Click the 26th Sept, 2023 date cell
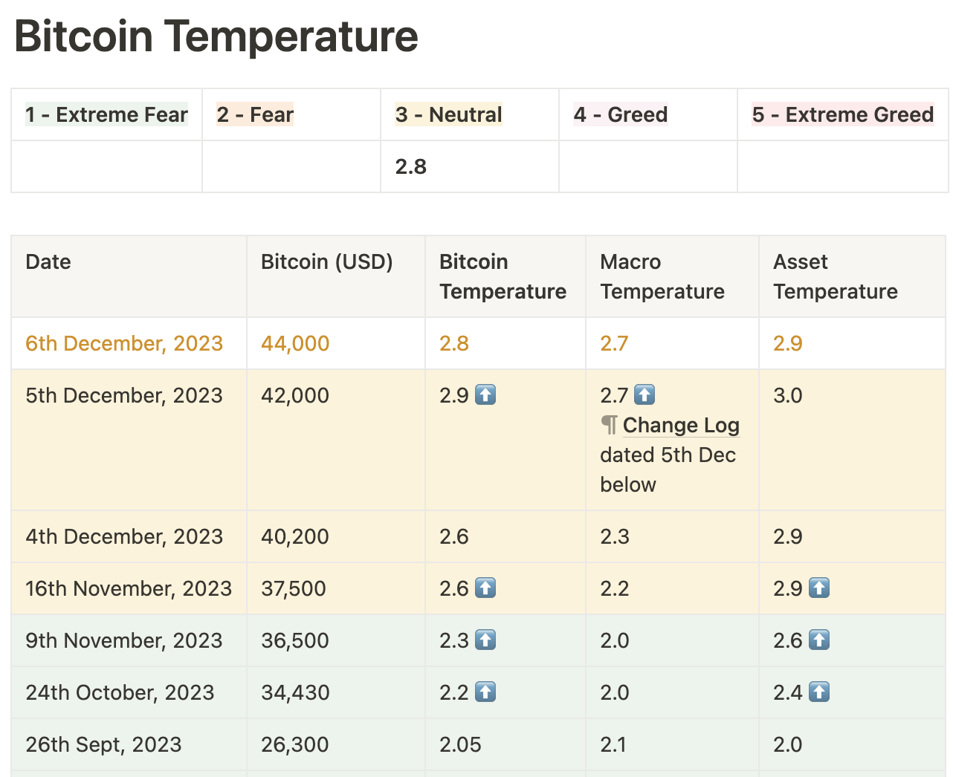953x777 pixels. tap(103, 744)
